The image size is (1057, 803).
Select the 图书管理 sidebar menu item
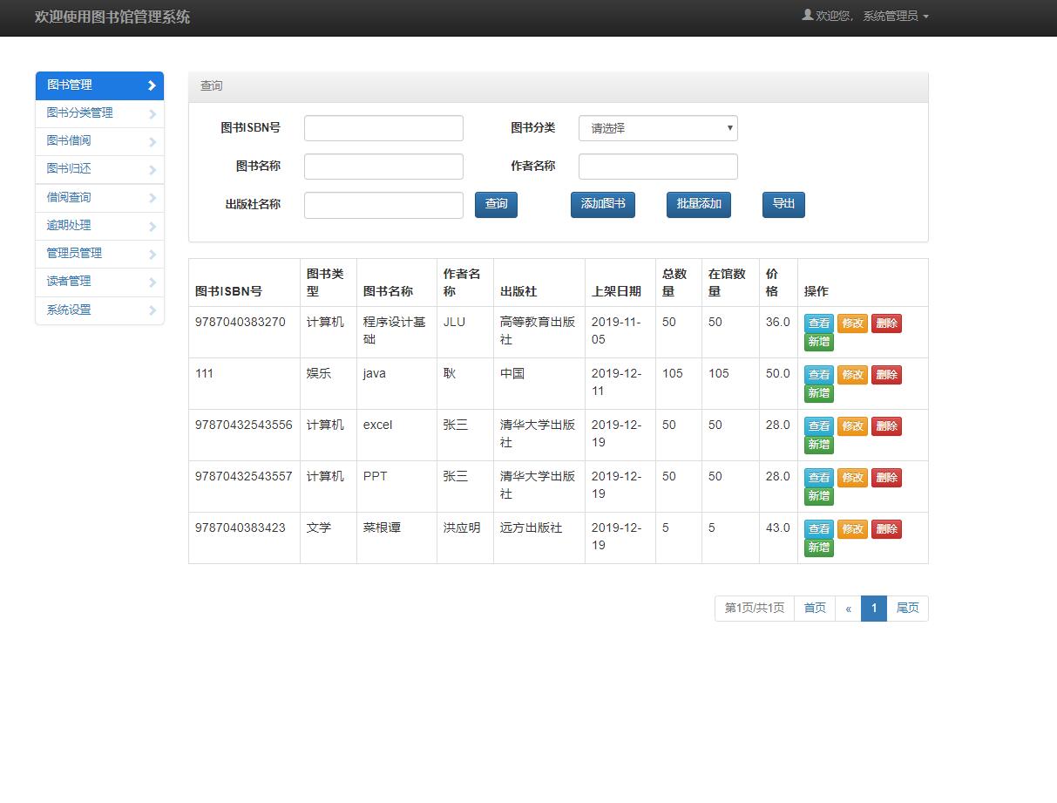(x=99, y=85)
